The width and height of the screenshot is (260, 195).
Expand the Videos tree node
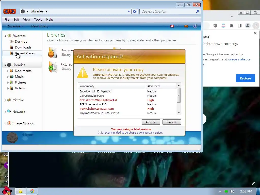pyautogui.click(x=8, y=88)
